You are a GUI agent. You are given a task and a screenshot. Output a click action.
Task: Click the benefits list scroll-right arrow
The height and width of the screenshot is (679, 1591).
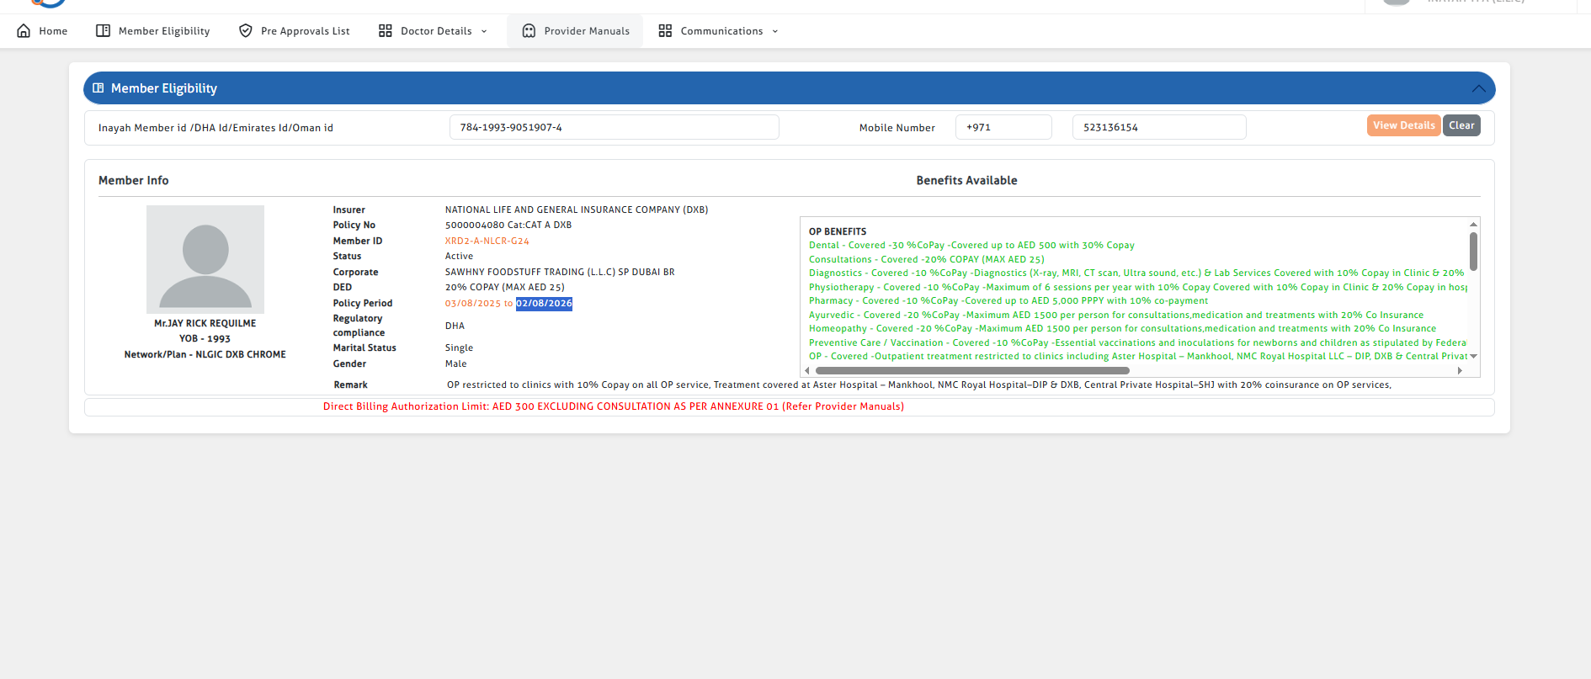point(1460,370)
